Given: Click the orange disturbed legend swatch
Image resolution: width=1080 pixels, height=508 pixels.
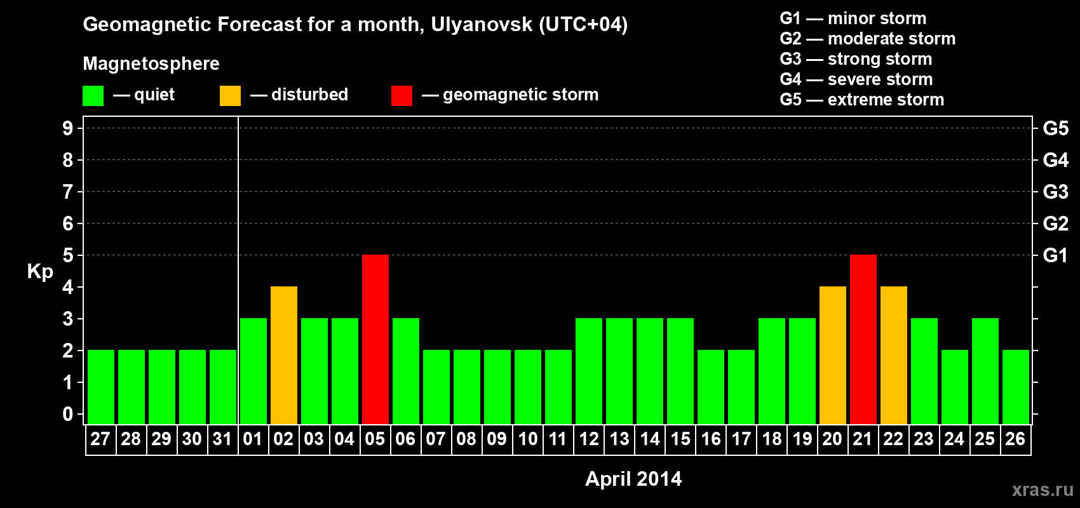Looking at the screenshot, I should 230,96.
